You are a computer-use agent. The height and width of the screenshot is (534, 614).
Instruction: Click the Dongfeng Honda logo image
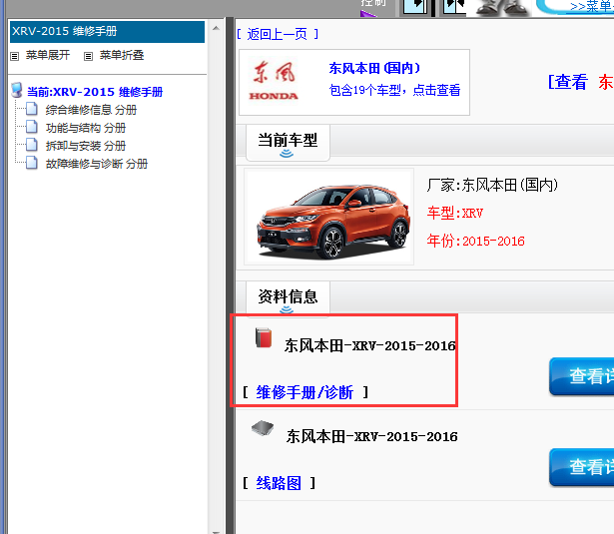point(274,82)
